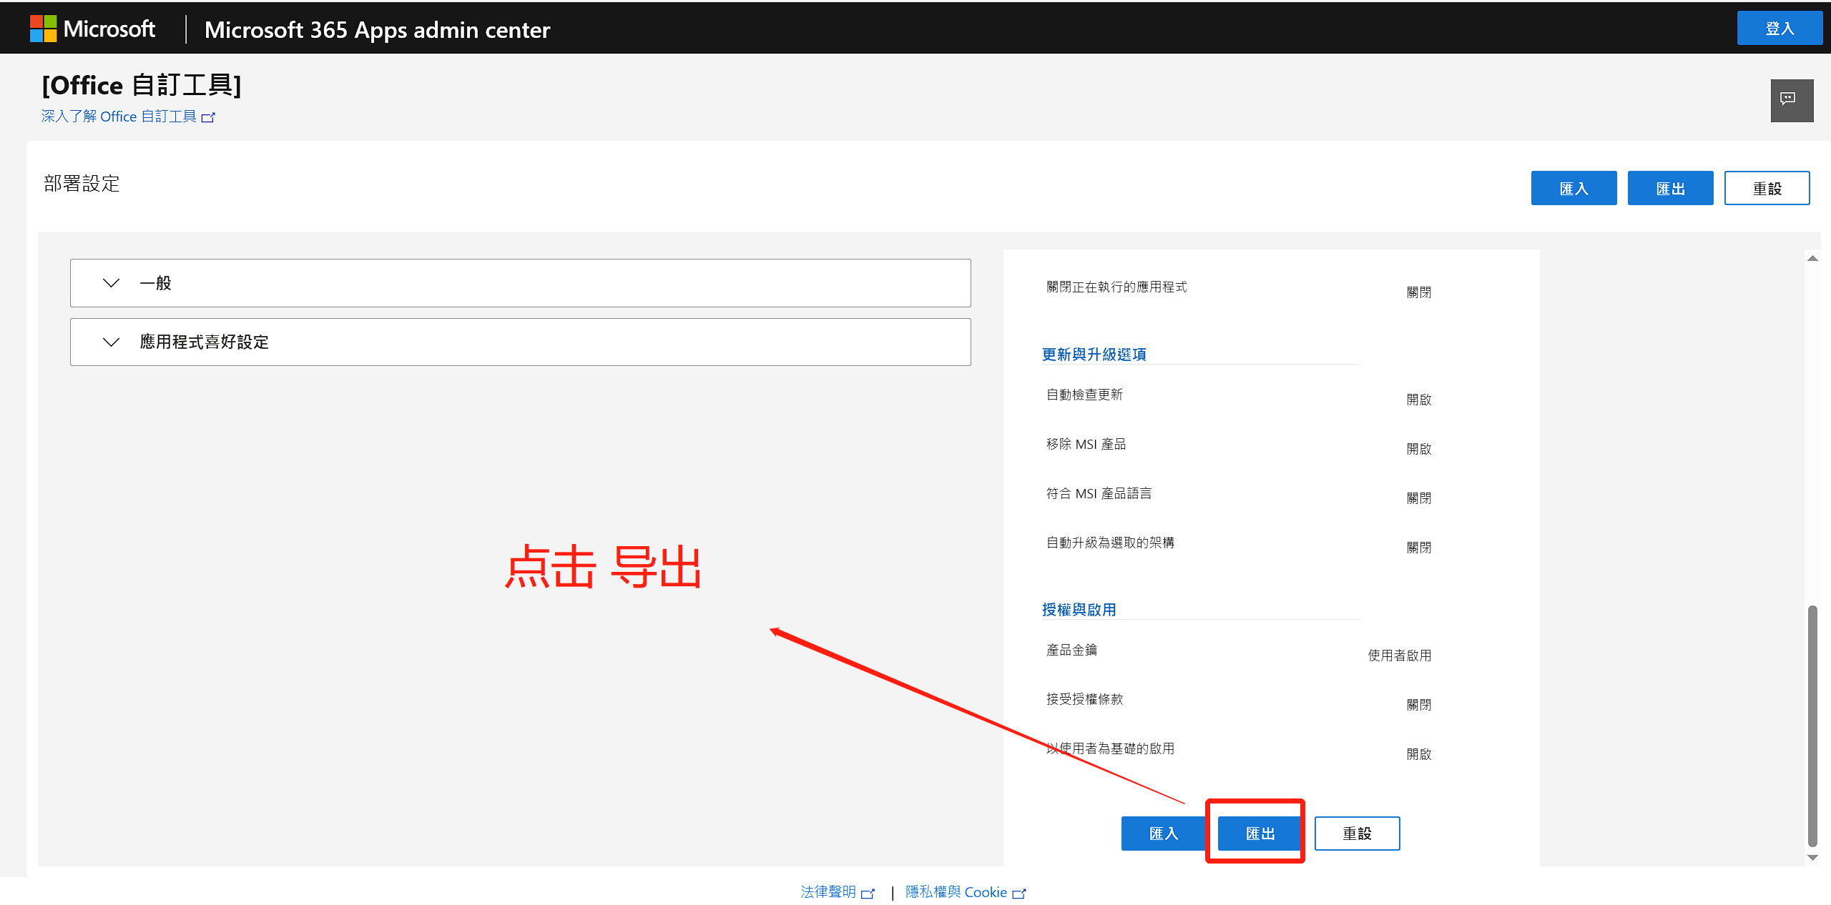Expand the 一般 section chevron
Image resolution: width=1831 pixels, height=905 pixels.
pyautogui.click(x=111, y=283)
